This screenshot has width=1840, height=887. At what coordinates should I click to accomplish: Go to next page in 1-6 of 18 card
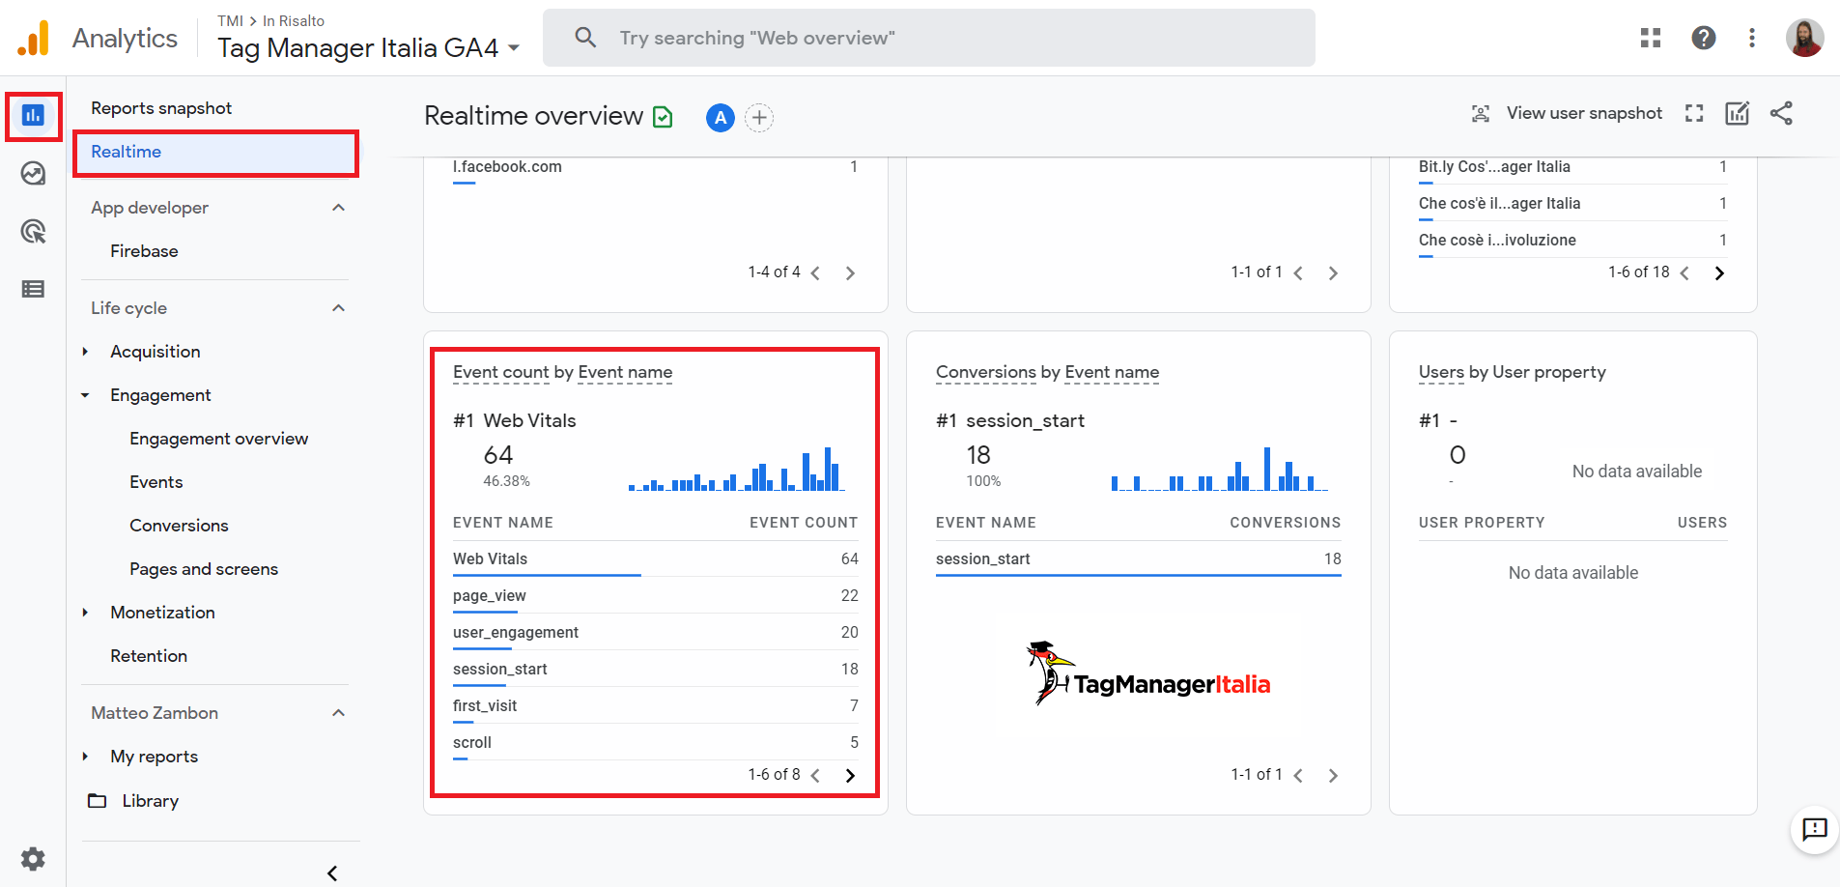[x=1719, y=273]
